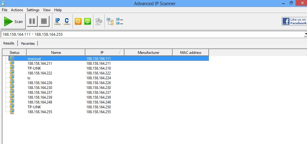Click status icon of 188.158.164.239 row
Viewport: 307px width, 144px height.
click(x=12, y=97)
